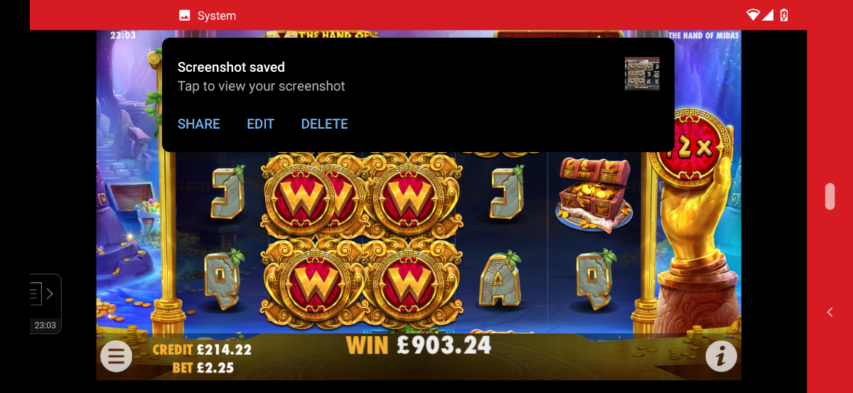Click the right edge scroll handle
Screen dimensions: 853x393
(830, 196)
